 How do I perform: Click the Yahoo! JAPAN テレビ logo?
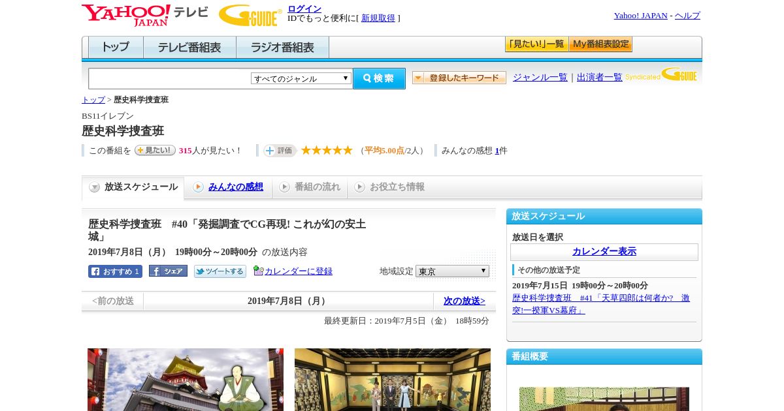(x=145, y=15)
